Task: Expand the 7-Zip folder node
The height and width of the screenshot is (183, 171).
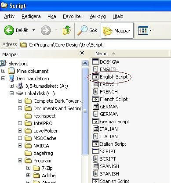Action: pos(28,168)
